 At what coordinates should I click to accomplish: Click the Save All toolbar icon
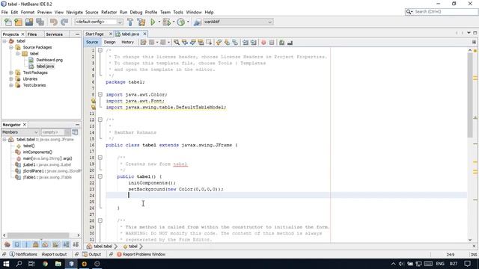coord(40,22)
